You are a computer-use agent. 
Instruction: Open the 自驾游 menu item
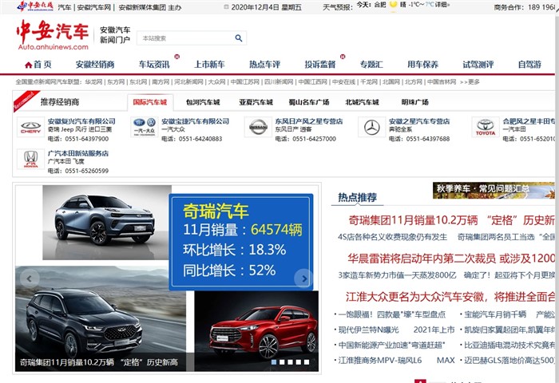[x=529, y=65]
